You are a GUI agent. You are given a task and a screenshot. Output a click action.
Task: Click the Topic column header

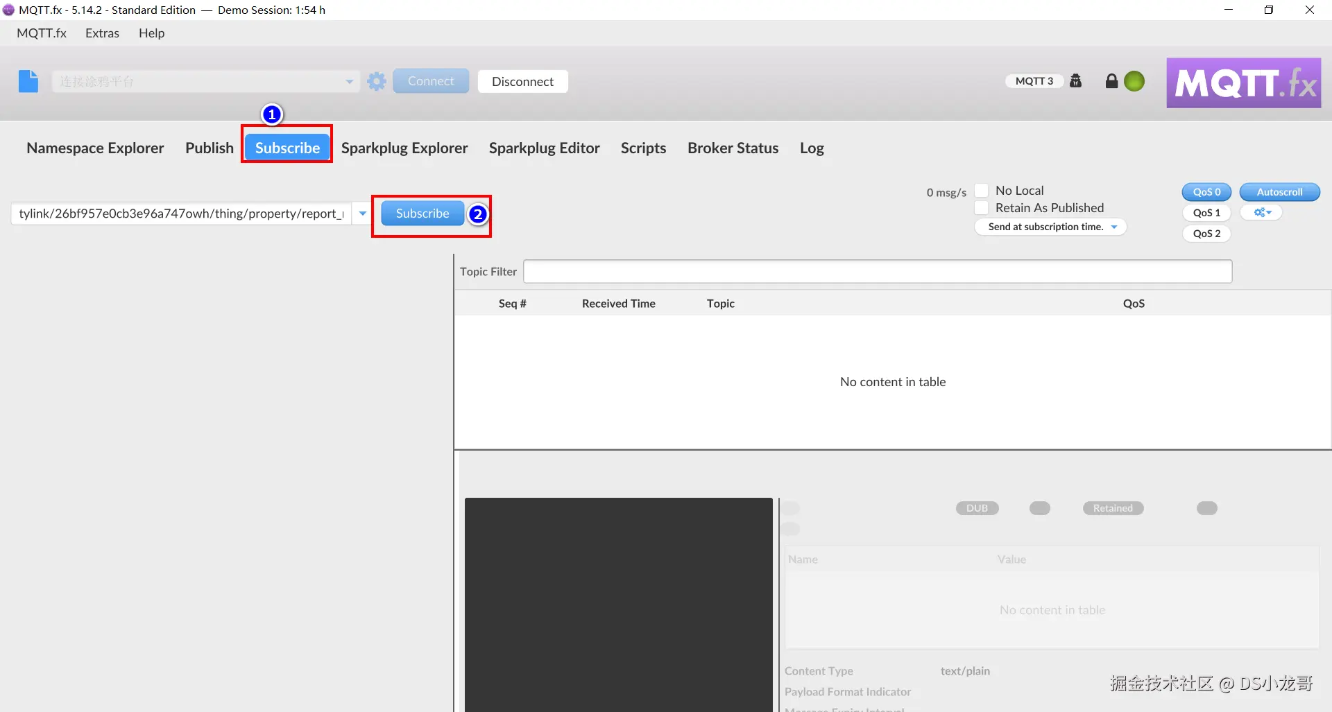pos(720,304)
